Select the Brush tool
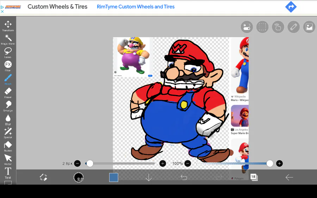Image resolution: width=317 pixels, height=198 pixels. [8, 79]
